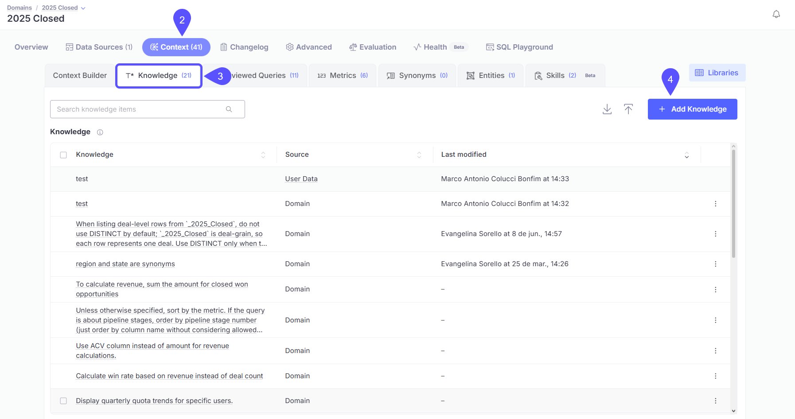Open the Health Beta tab

pos(440,47)
